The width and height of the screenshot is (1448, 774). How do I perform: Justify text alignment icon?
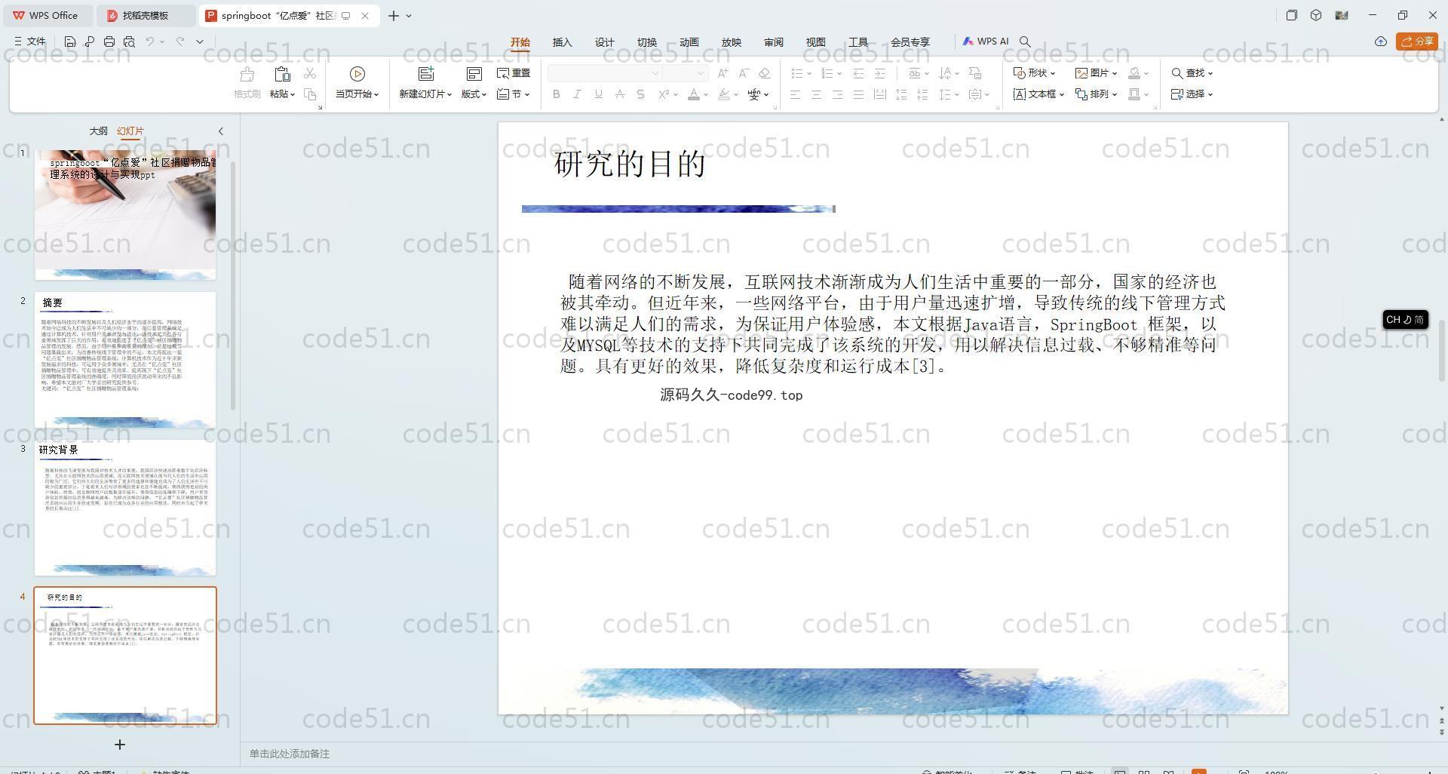coord(858,94)
